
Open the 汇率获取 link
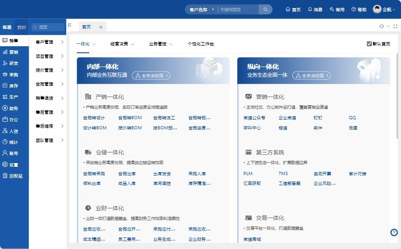pyautogui.click(x=252, y=183)
